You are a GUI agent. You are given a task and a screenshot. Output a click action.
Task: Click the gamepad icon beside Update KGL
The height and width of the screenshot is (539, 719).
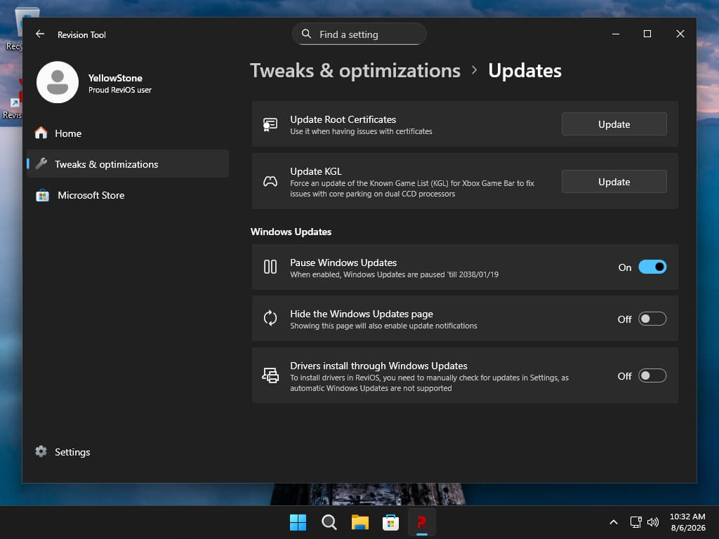[270, 182]
